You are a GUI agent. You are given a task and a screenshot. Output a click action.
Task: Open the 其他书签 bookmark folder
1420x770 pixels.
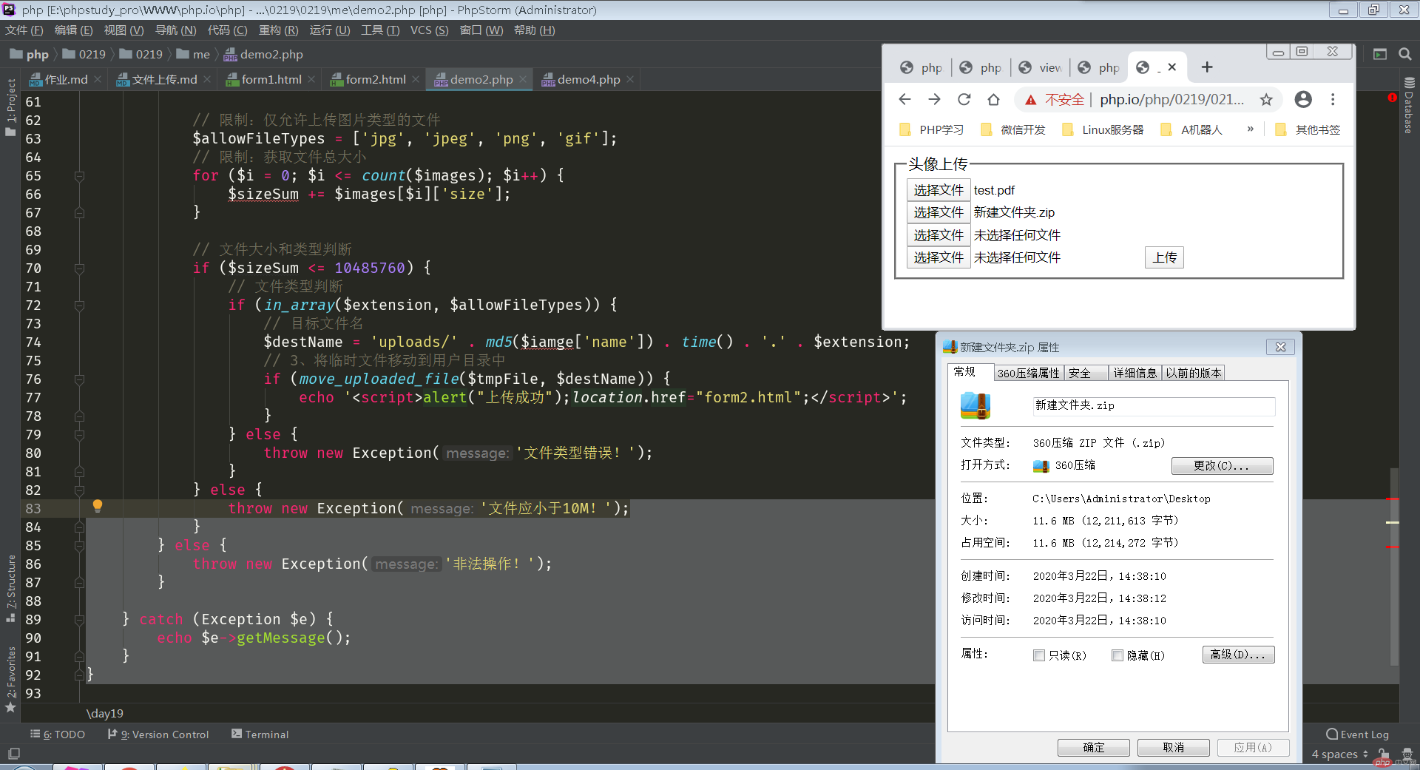click(x=1308, y=129)
